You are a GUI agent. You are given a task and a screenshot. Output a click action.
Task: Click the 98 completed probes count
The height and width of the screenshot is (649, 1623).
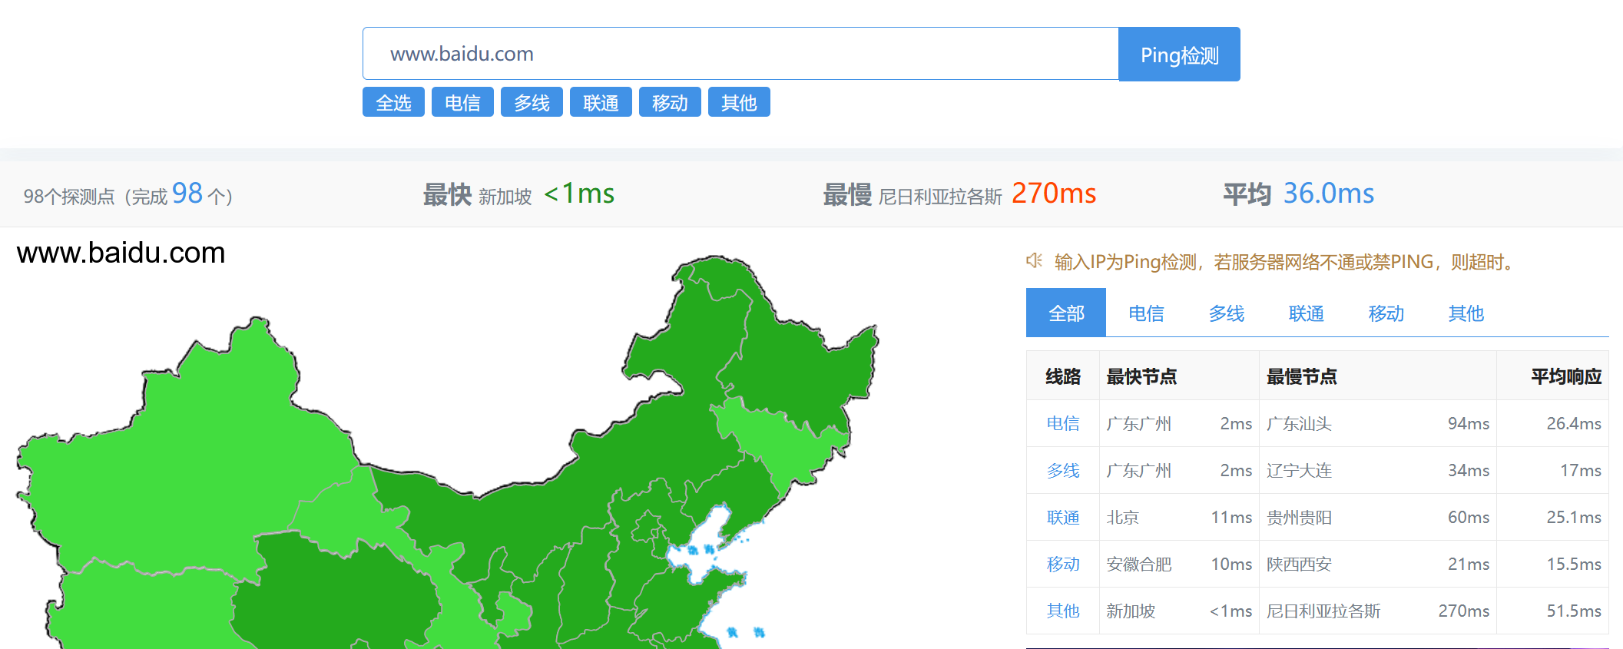click(x=187, y=194)
